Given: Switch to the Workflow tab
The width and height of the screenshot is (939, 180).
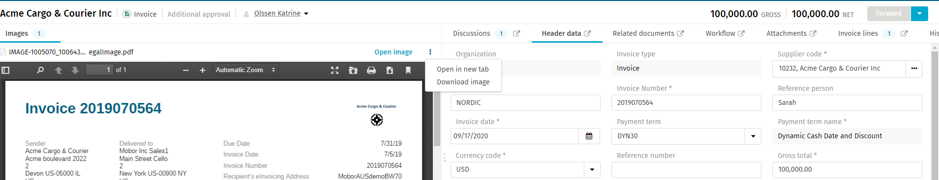Looking at the screenshot, I should click(720, 33).
